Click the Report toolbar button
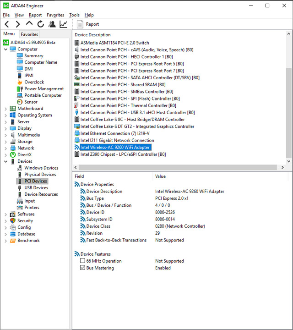This screenshot has width=293, height=330. pos(88,24)
